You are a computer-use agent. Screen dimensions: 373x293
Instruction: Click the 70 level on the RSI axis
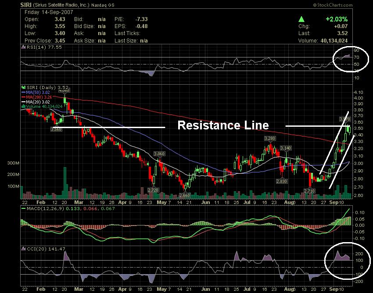pyautogui.click(x=357, y=57)
